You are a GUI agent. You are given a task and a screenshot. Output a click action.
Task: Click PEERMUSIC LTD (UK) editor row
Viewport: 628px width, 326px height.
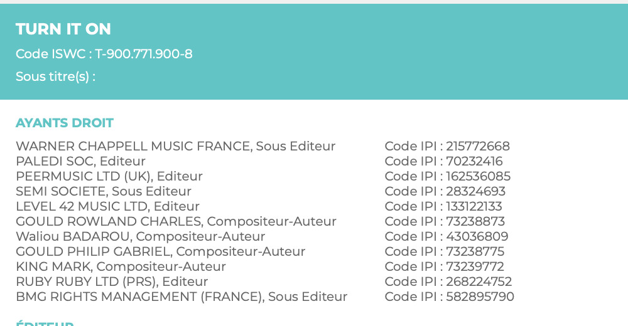coord(109,176)
